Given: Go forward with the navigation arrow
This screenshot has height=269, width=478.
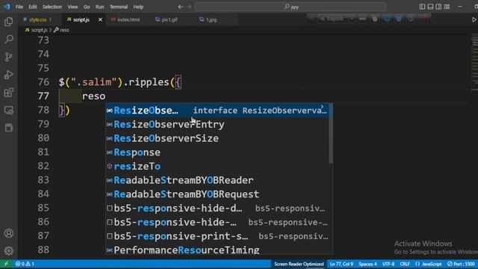Looking at the screenshot, I should pos(189,7).
